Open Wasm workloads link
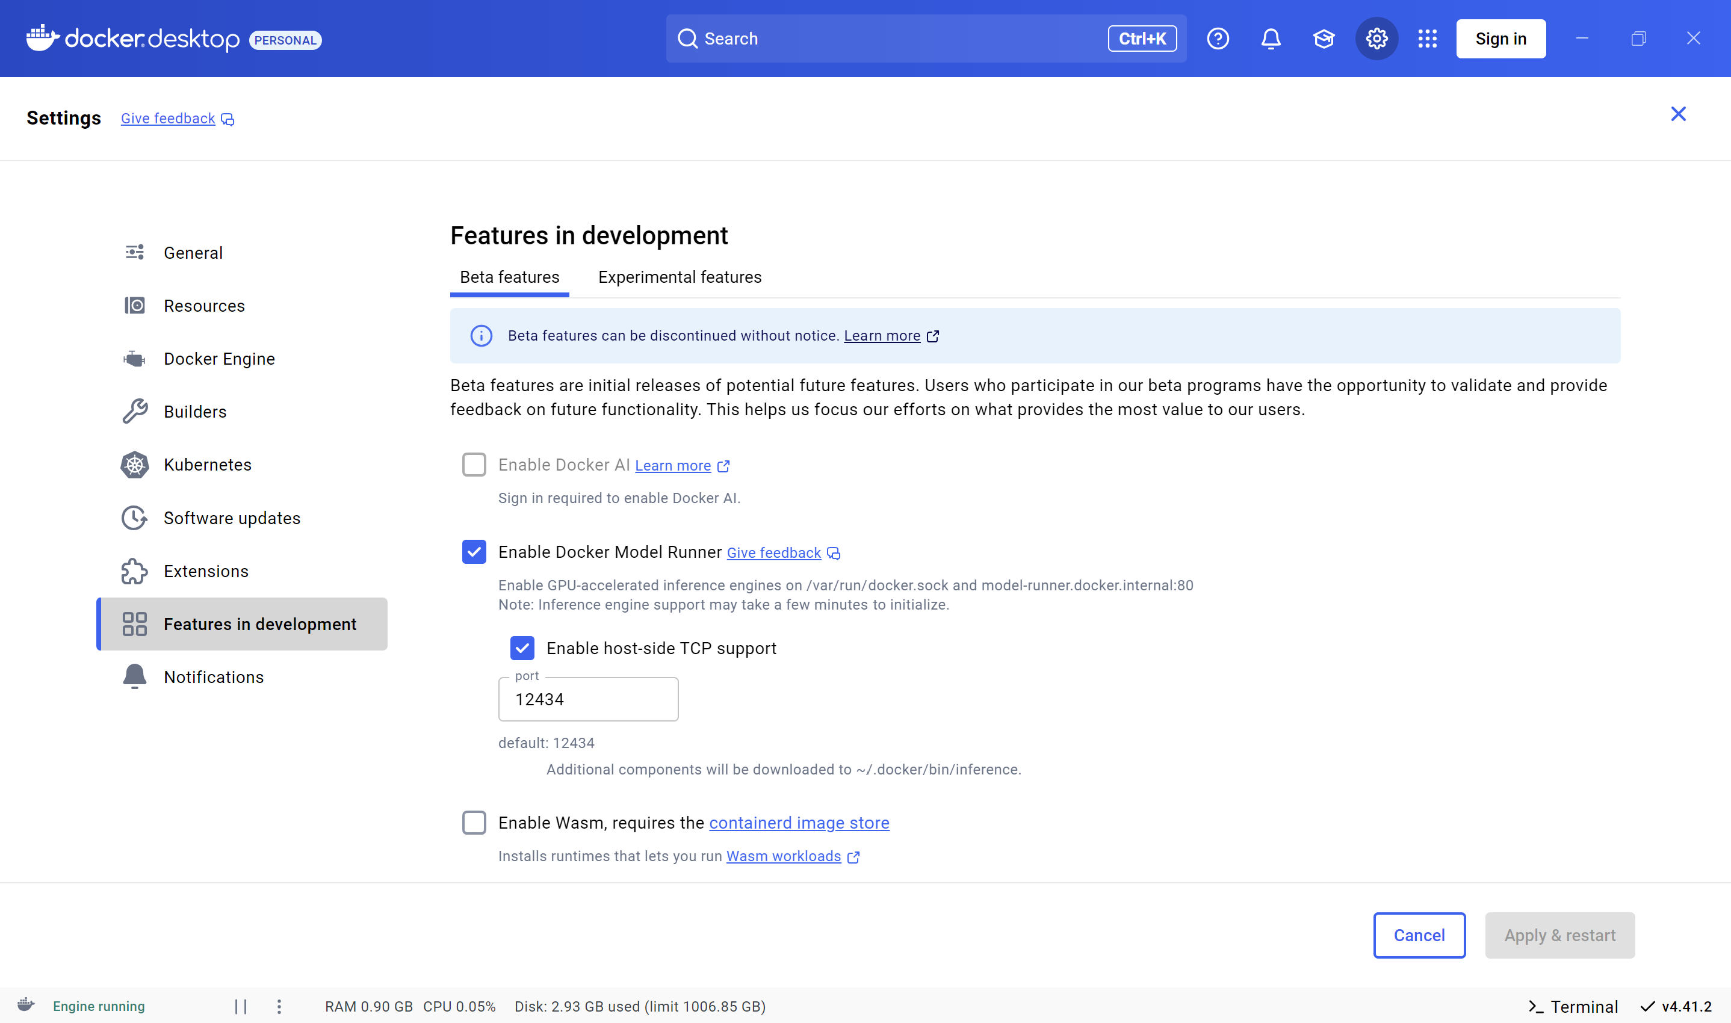 click(x=783, y=856)
